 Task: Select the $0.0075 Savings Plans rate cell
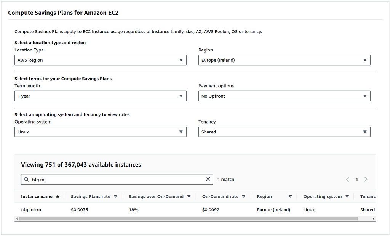[x=79, y=210]
